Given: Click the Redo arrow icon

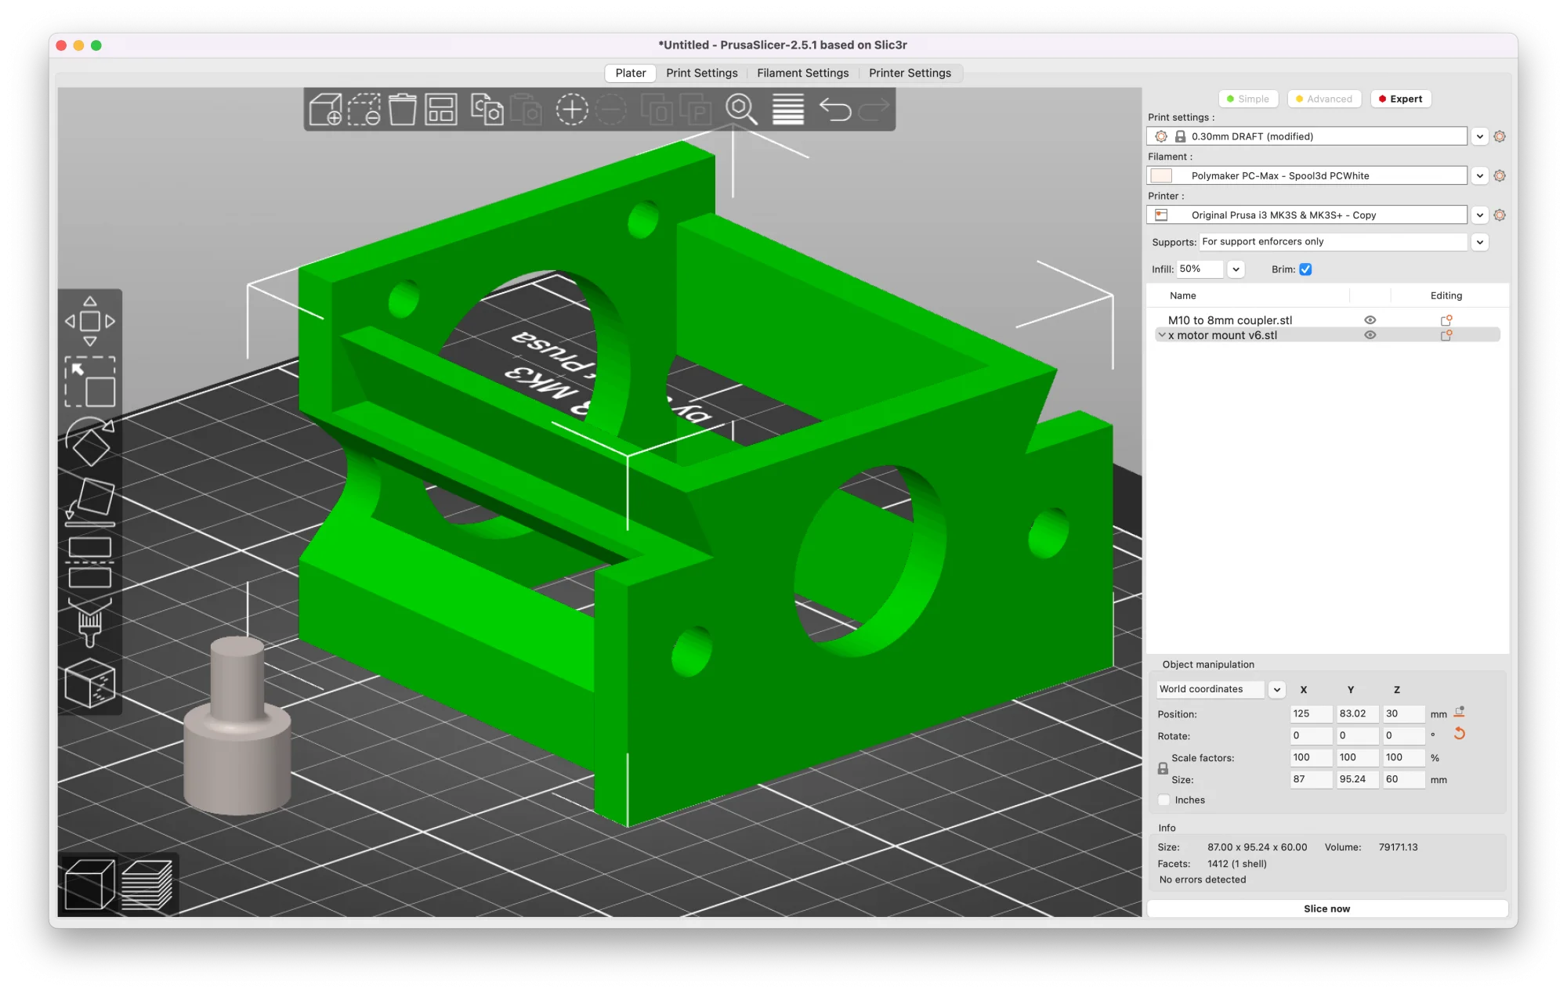Looking at the screenshot, I should [x=874, y=110].
